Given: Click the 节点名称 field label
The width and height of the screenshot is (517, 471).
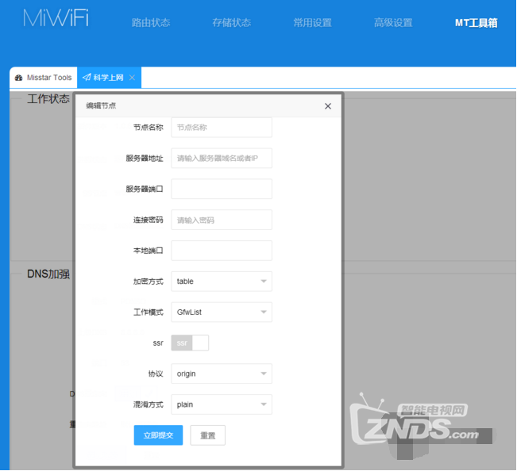Looking at the screenshot, I should coord(149,128).
